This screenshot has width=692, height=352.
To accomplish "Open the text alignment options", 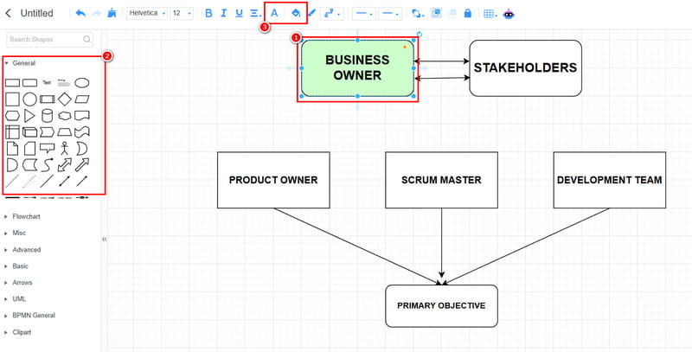I will (x=255, y=13).
